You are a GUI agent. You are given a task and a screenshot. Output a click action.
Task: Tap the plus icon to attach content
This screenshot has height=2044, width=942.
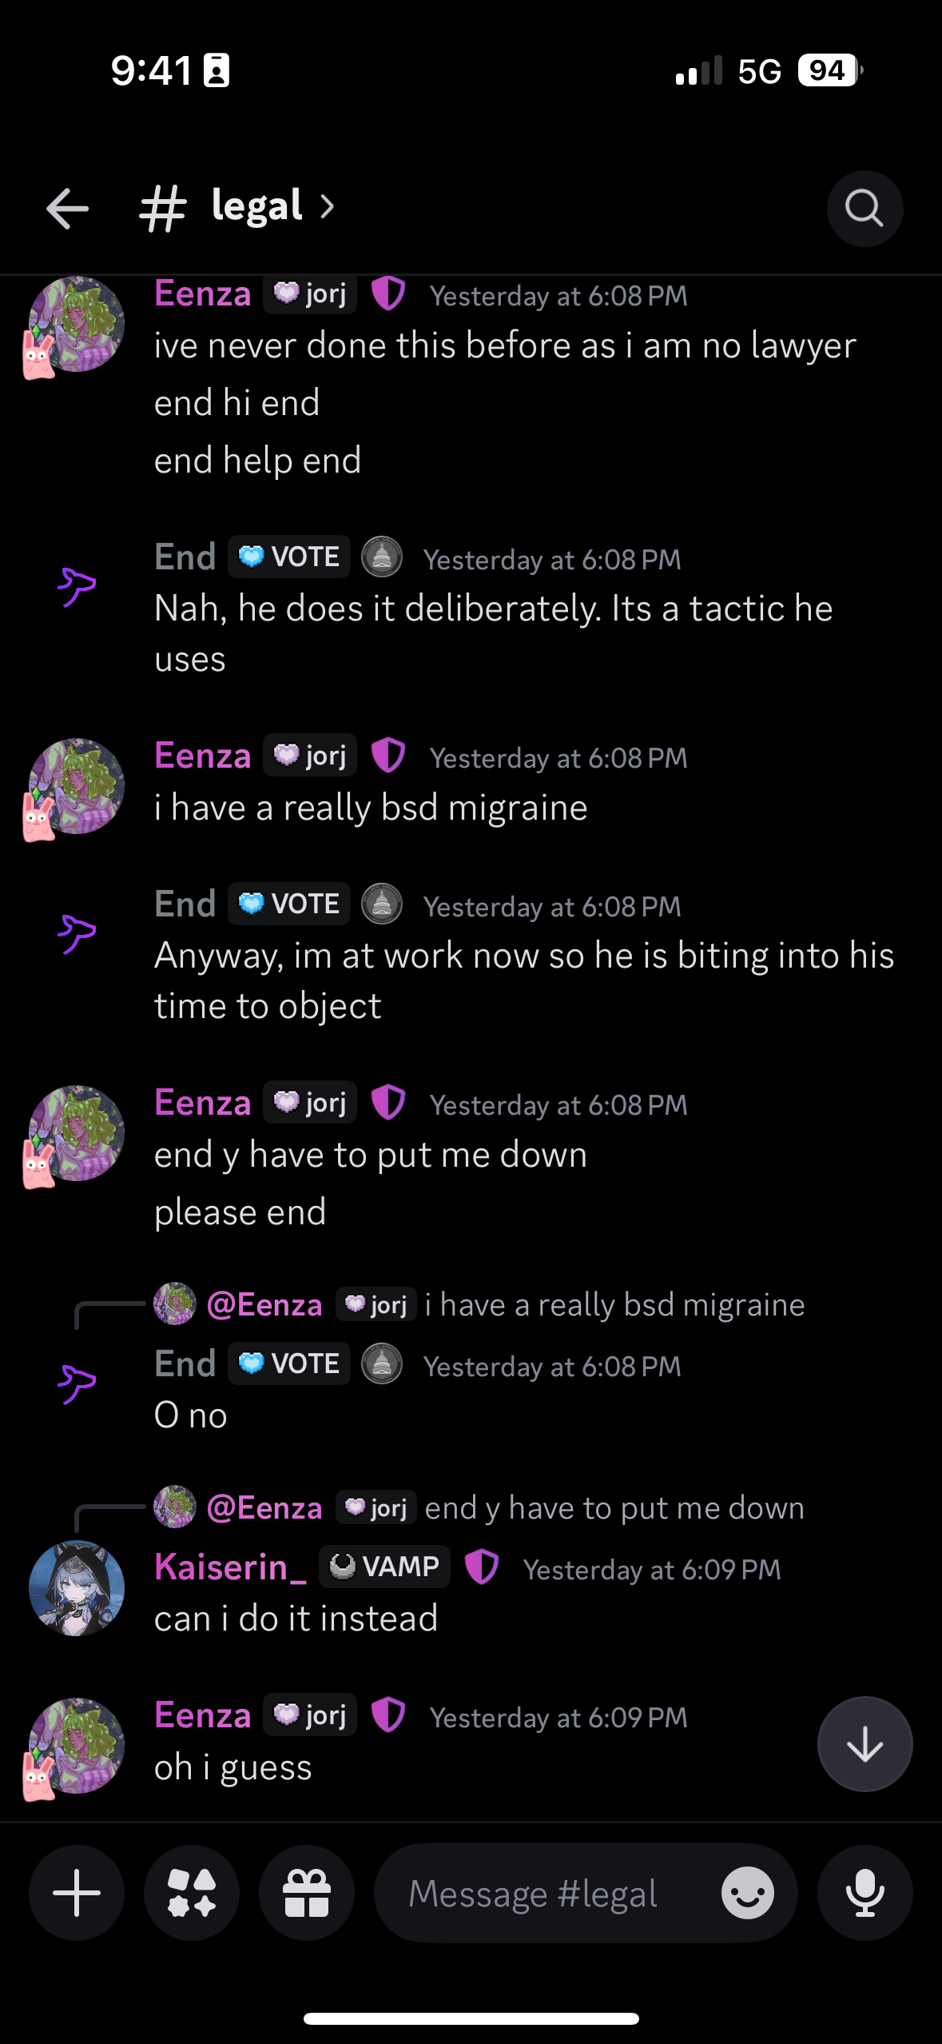tap(76, 1892)
